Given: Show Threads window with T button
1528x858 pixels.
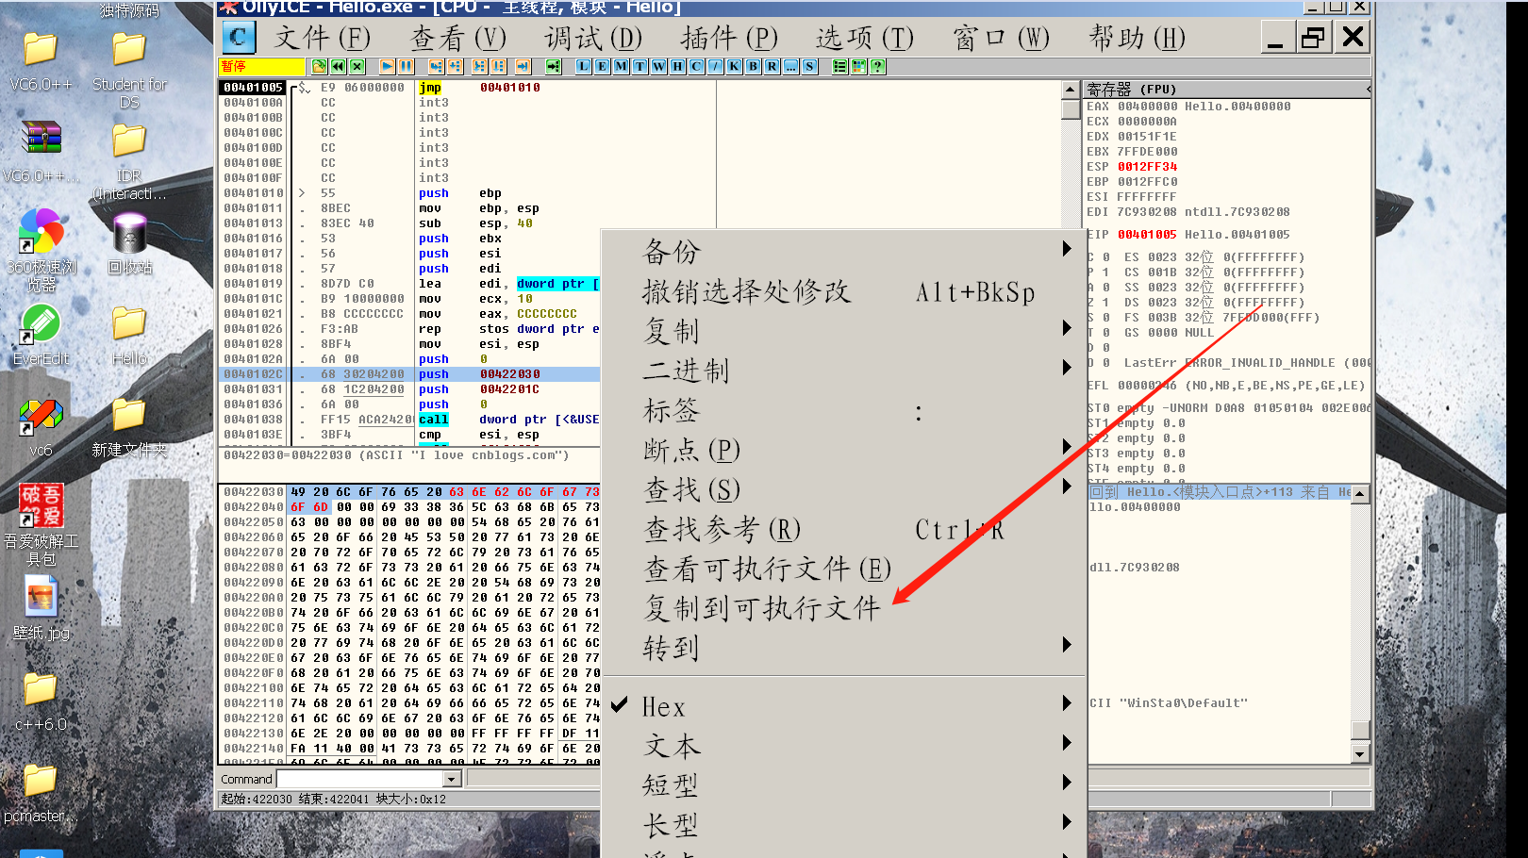Looking at the screenshot, I should [640, 66].
